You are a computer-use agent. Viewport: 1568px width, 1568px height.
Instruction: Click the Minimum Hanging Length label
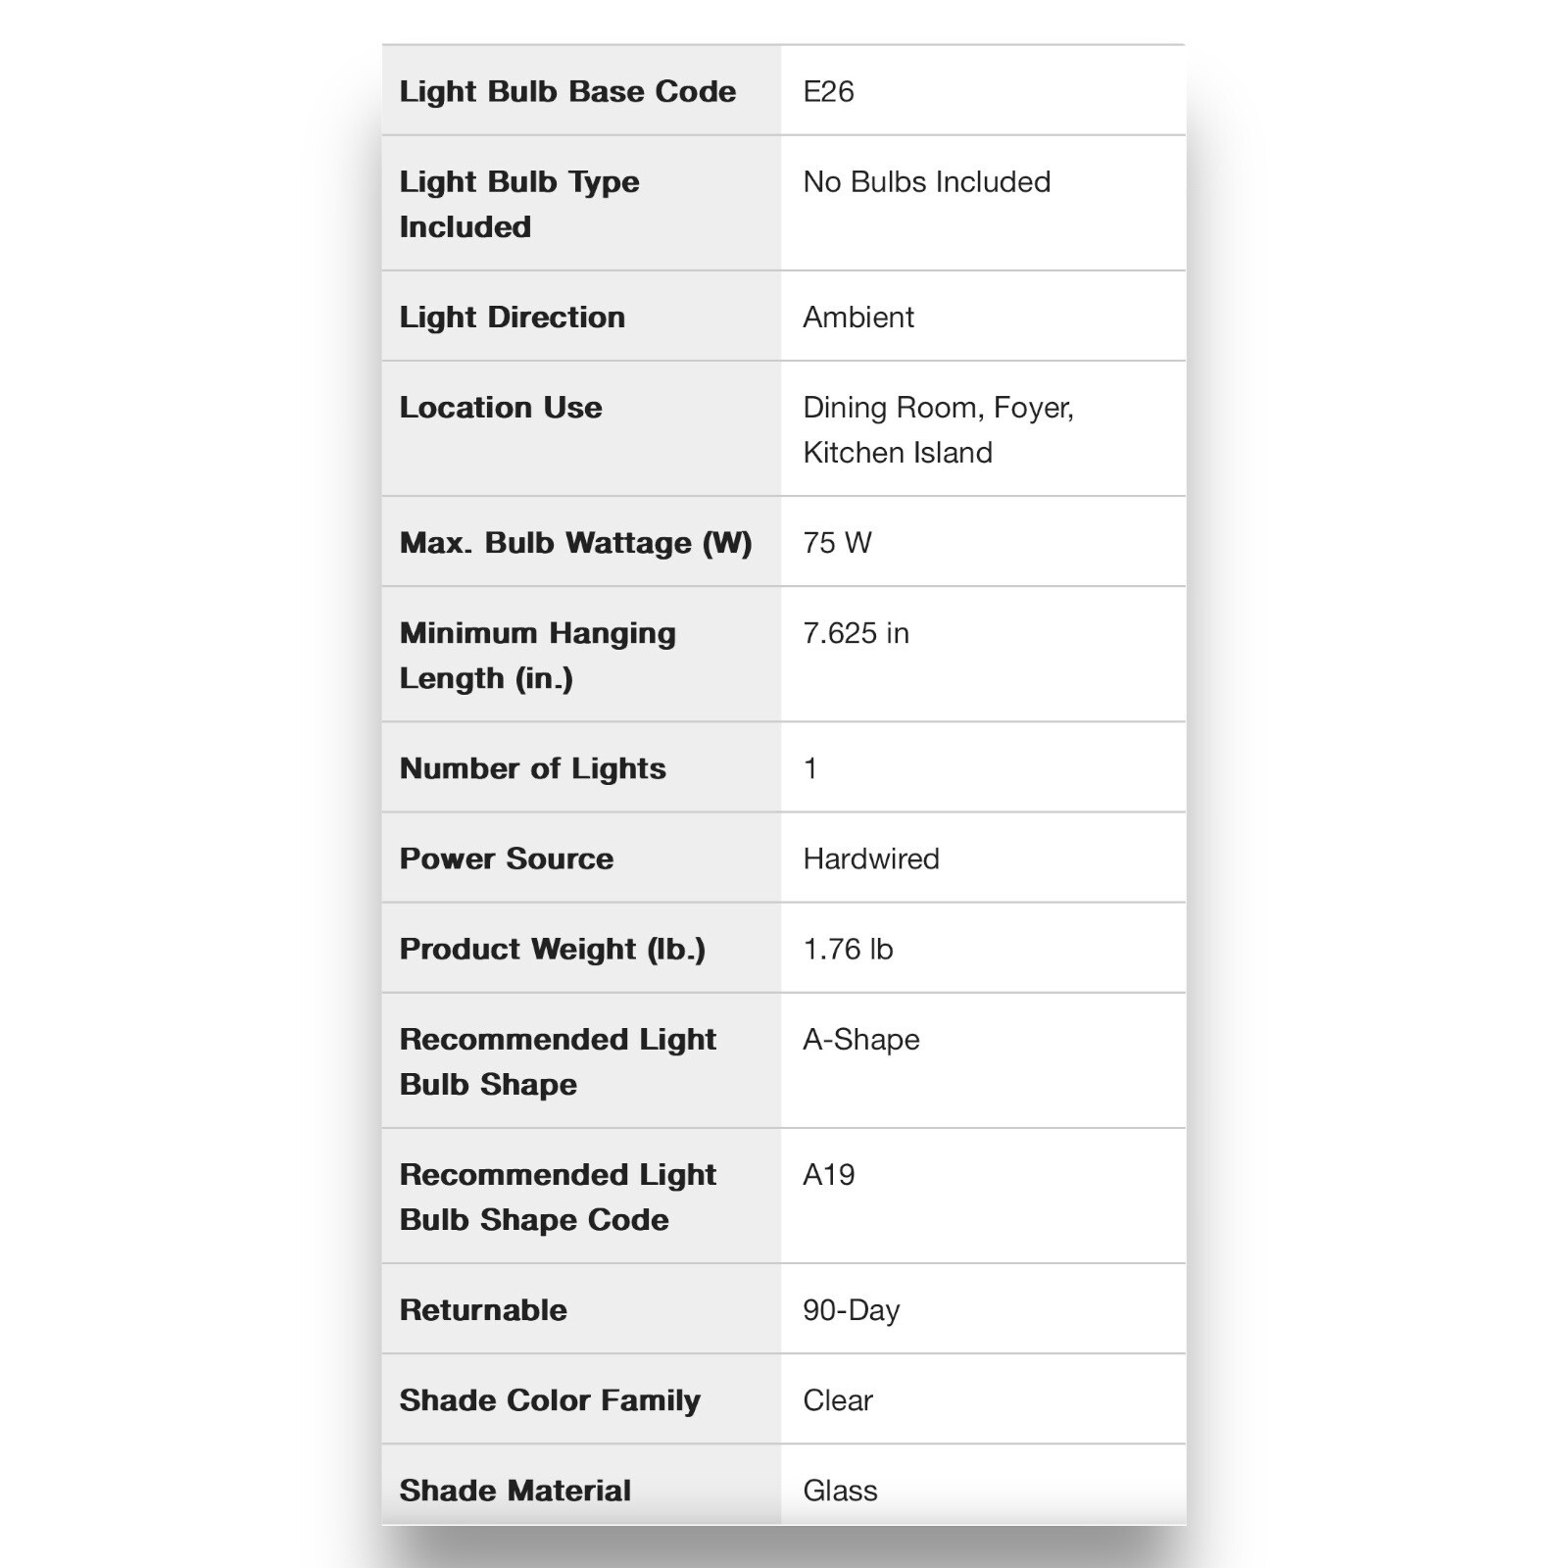pyautogui.click(x=537, y=656)
